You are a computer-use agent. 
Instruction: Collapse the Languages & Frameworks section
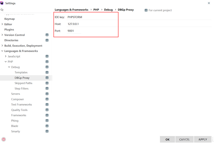coord(2,51)
